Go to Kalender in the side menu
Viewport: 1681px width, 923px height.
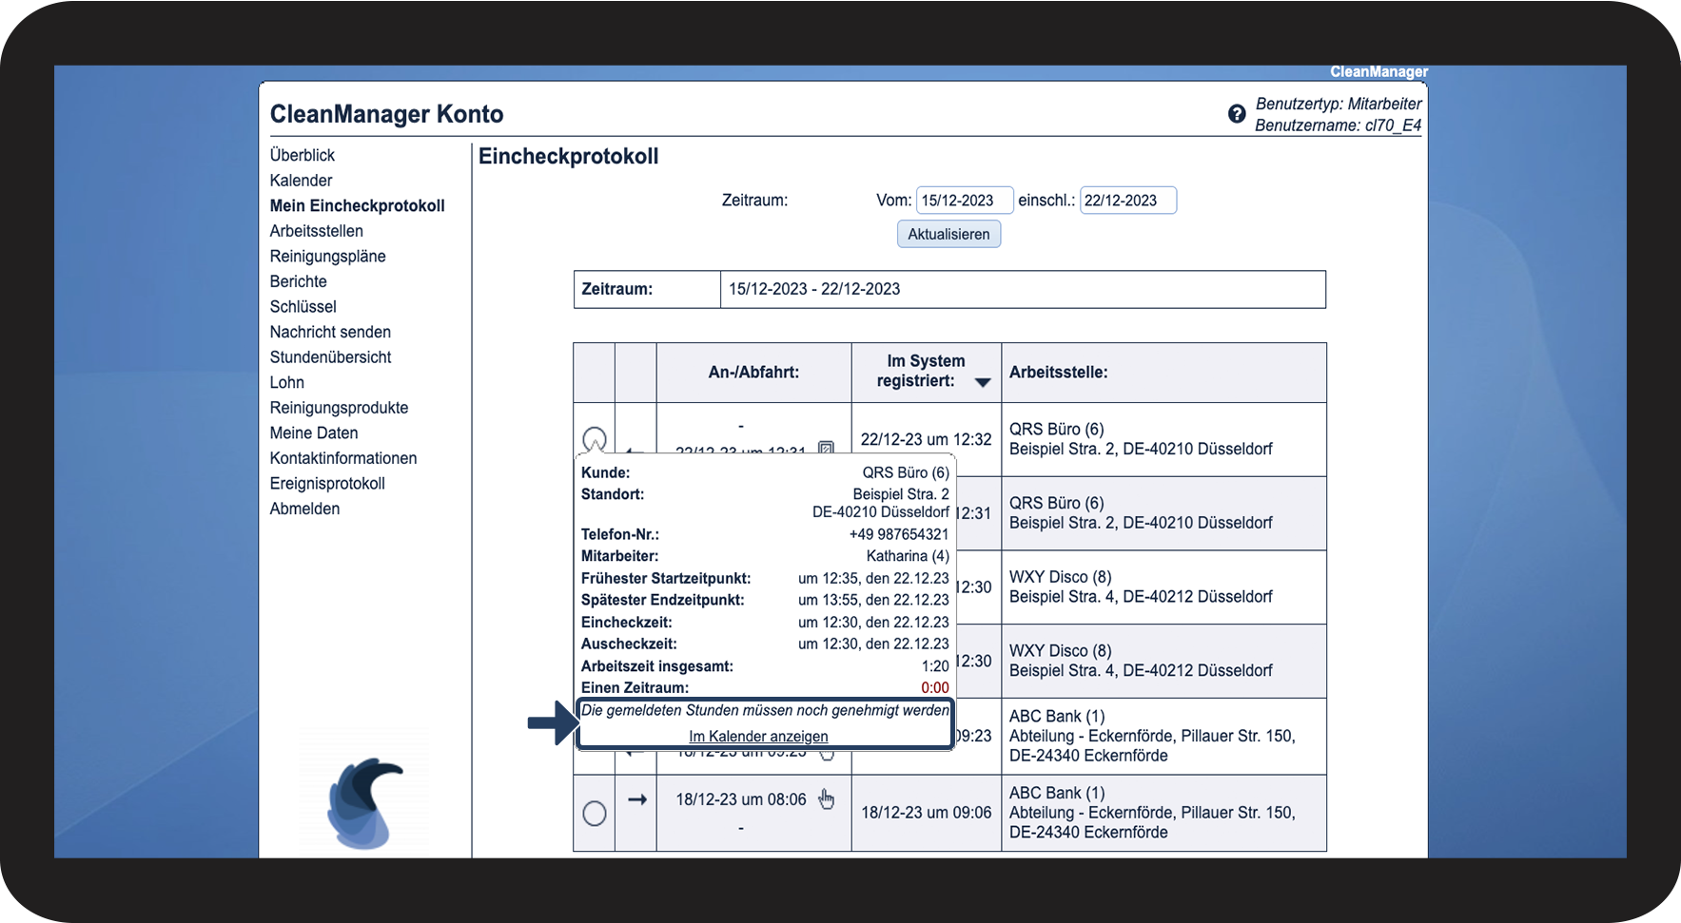coord(301,181)
